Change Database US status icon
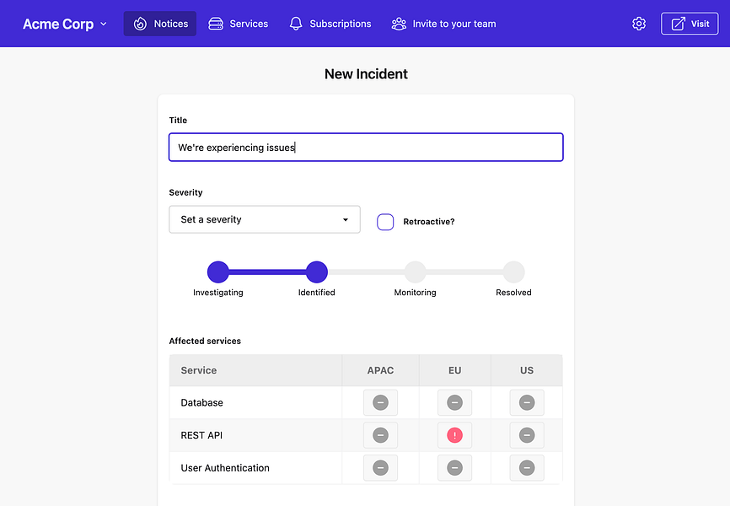 point(527,403)
